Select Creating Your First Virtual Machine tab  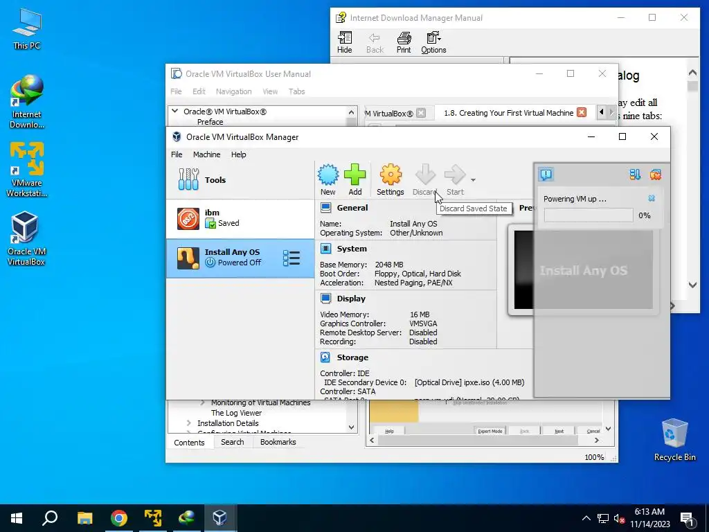[508, 113]
